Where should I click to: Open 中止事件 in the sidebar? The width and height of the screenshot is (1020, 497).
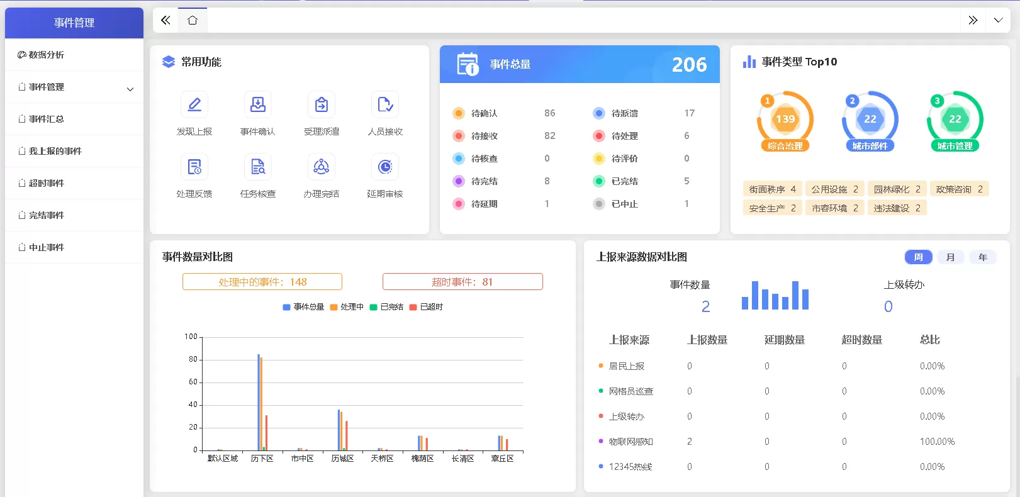point(74,247)
